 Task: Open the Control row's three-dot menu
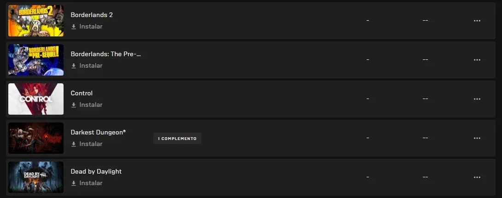[477, 99]
